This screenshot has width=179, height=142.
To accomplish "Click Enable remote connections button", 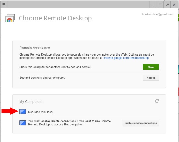I will click(x=141, y=123).
